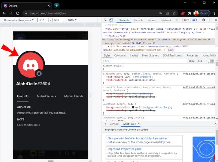Open the Accessibility pane tab
The image size is (218, 162).
209,55
